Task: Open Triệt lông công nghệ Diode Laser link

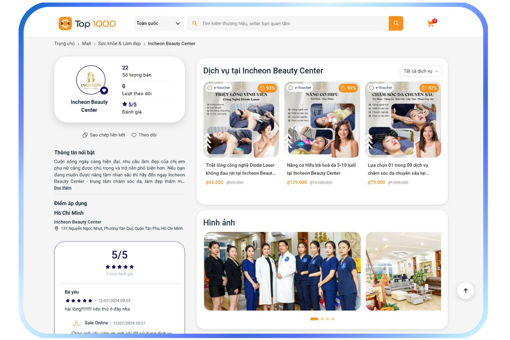Action: point(240,169)
